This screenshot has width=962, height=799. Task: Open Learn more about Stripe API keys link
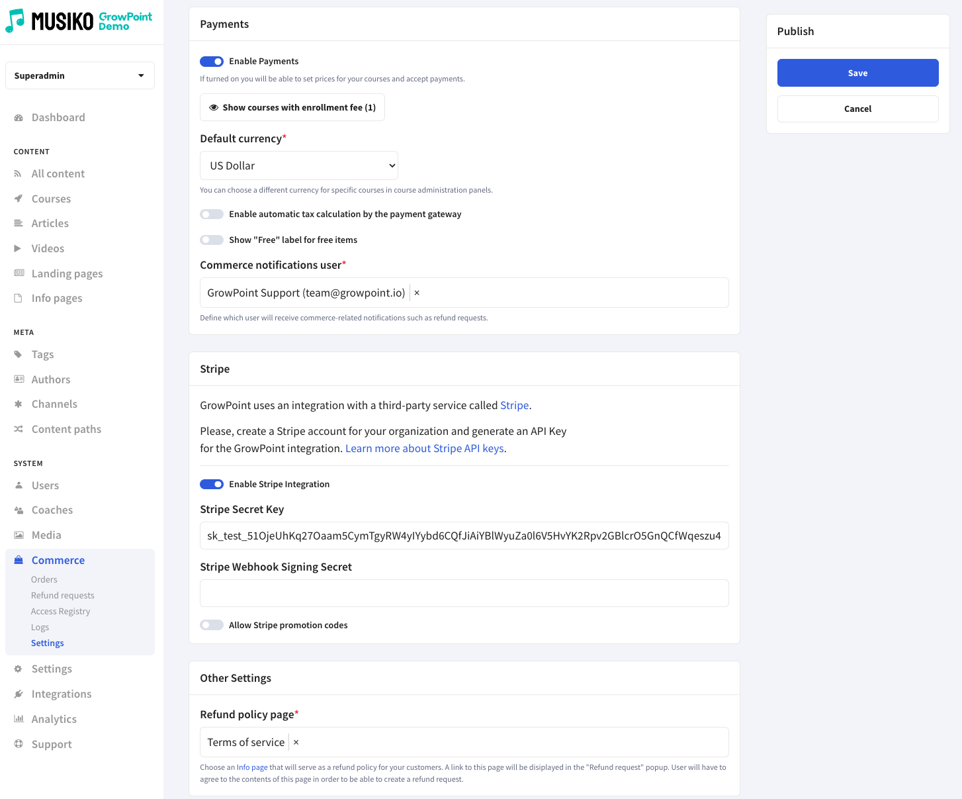pos(424,448)
